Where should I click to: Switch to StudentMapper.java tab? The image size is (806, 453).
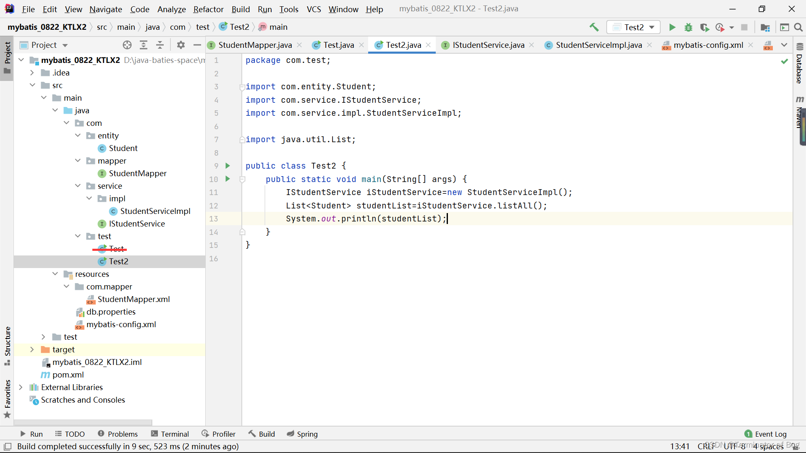click(x=255, y=45)
